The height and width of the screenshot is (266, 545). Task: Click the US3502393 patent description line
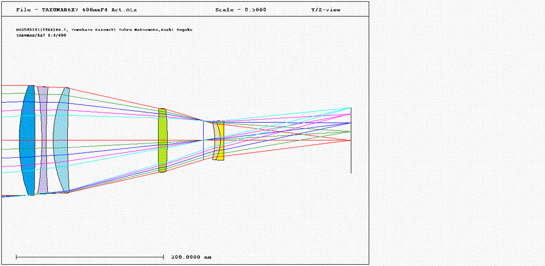pyautogui.click(x=104, y=30)
